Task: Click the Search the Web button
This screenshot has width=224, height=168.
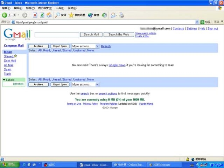Action: [x=119, y=34]
